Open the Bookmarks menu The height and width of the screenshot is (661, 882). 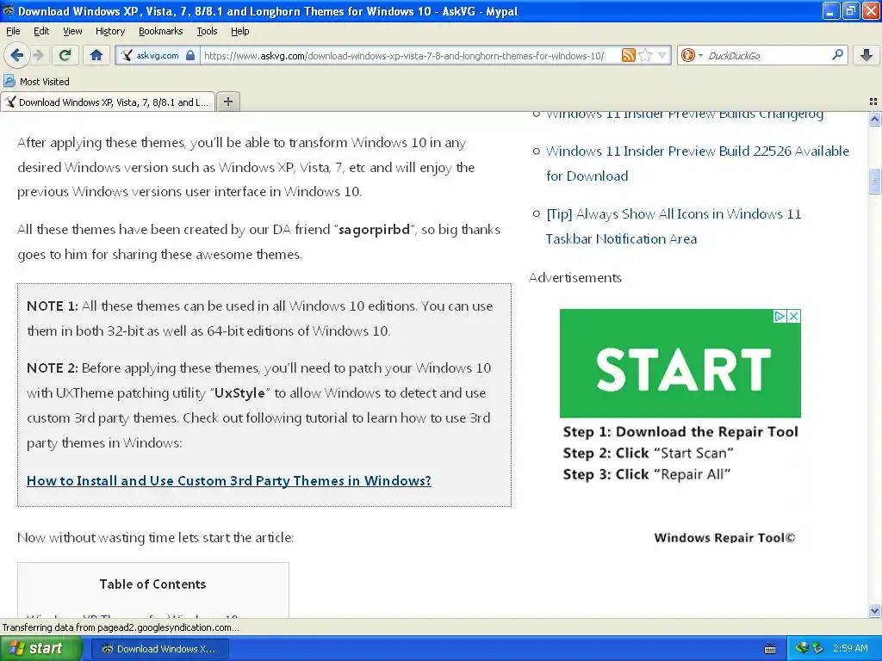160,31
